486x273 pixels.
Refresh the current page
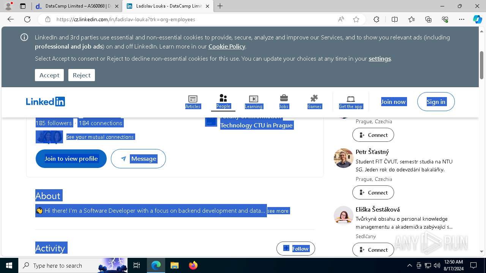(x=27, y=19)
